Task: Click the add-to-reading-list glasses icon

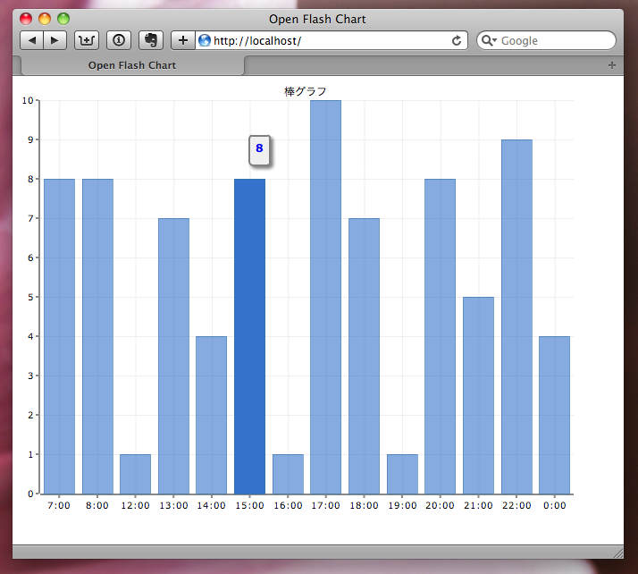Action: click(87, 40)
